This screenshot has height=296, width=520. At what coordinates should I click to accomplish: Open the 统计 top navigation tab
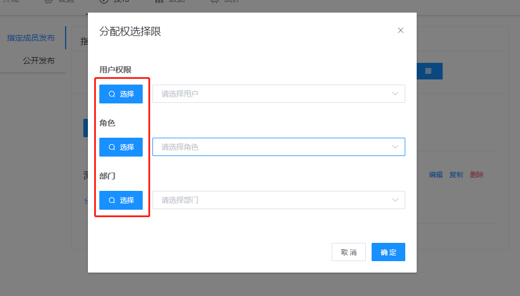[x=225, y=2]
